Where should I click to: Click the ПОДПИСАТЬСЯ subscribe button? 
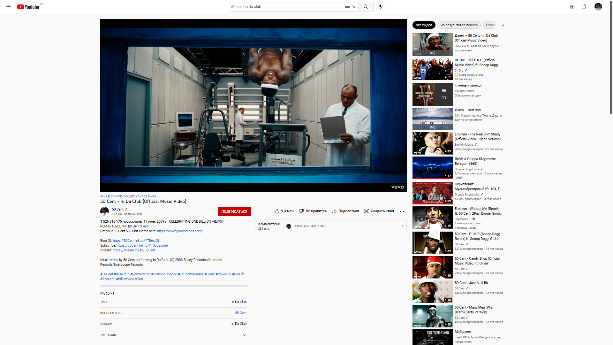coord(234,211)
